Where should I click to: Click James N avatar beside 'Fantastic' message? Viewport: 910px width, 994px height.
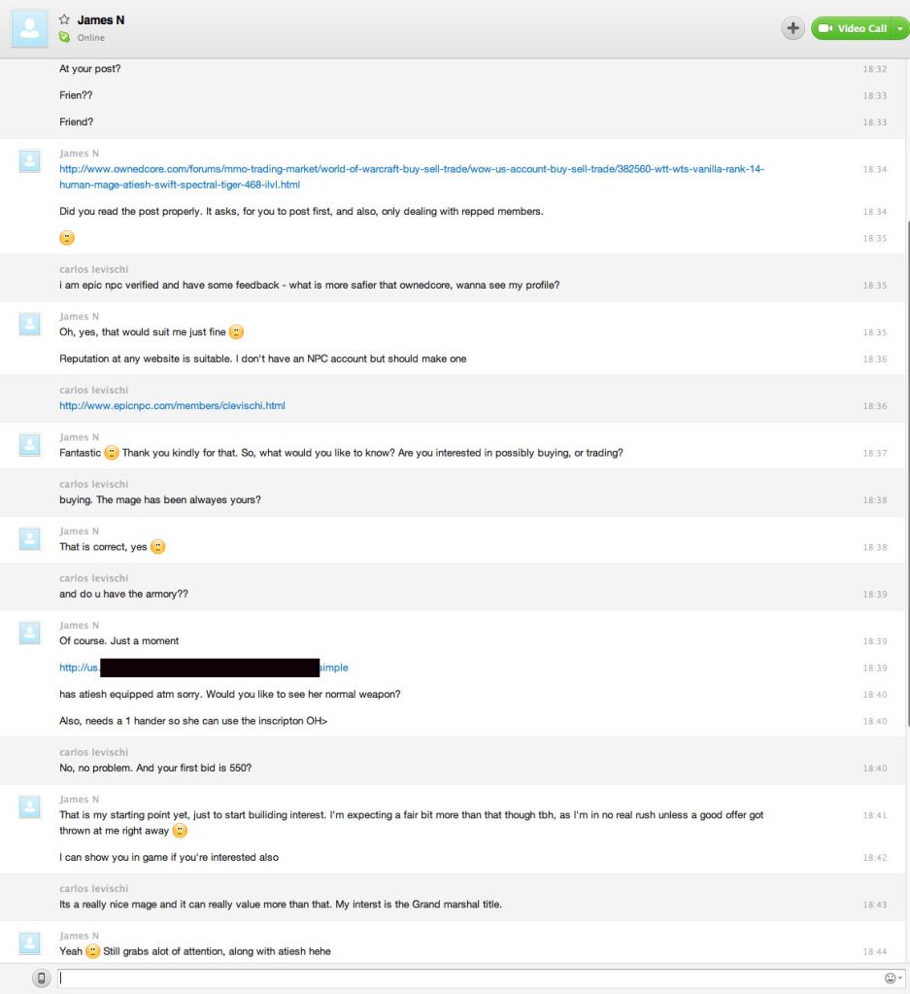(30, 444)
